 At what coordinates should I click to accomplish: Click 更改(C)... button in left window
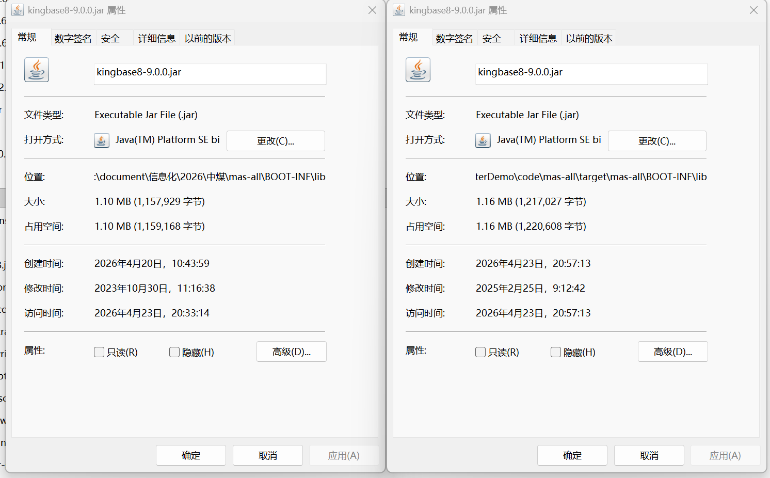click(276, 141)
